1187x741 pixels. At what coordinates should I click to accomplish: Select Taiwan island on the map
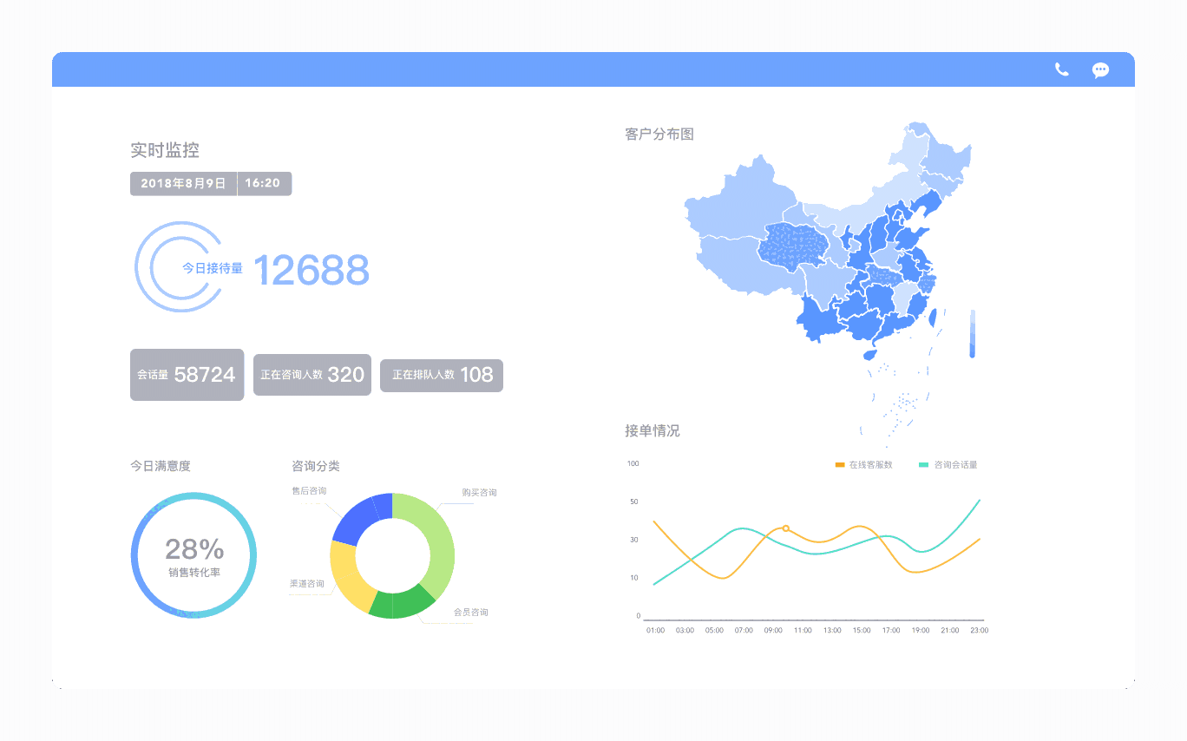tap(934, 318)
